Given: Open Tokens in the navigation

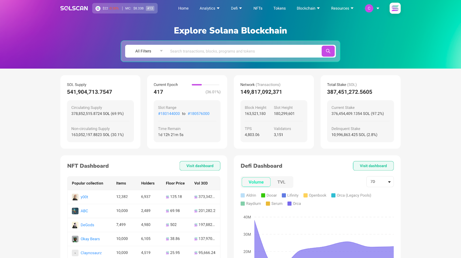Looking at the screenshot, I should click(x=279, y=8).
